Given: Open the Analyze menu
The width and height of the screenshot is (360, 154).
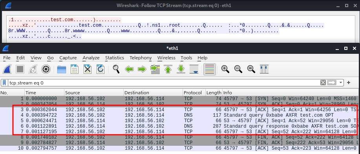Looking at the screenshot, I should (91, 58).
